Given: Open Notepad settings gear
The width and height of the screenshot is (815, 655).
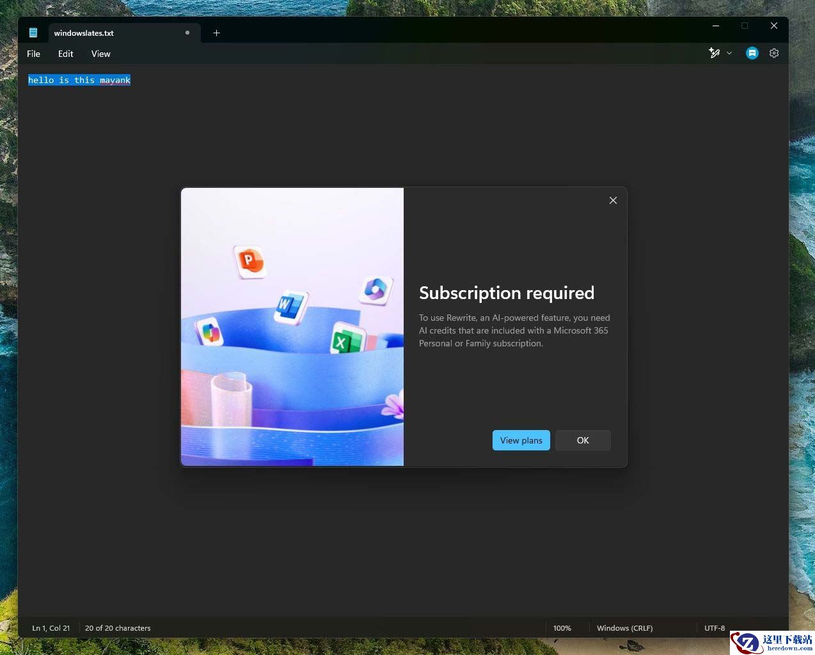Looking at the screenshot, I should click(774, 53).
